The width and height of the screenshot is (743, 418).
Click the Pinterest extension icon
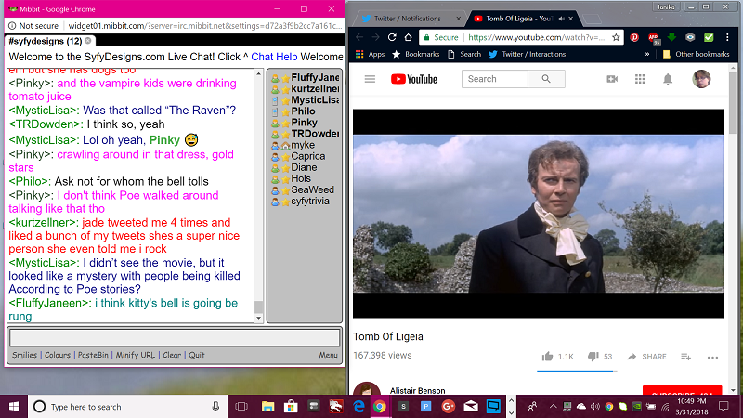point(634,37)
